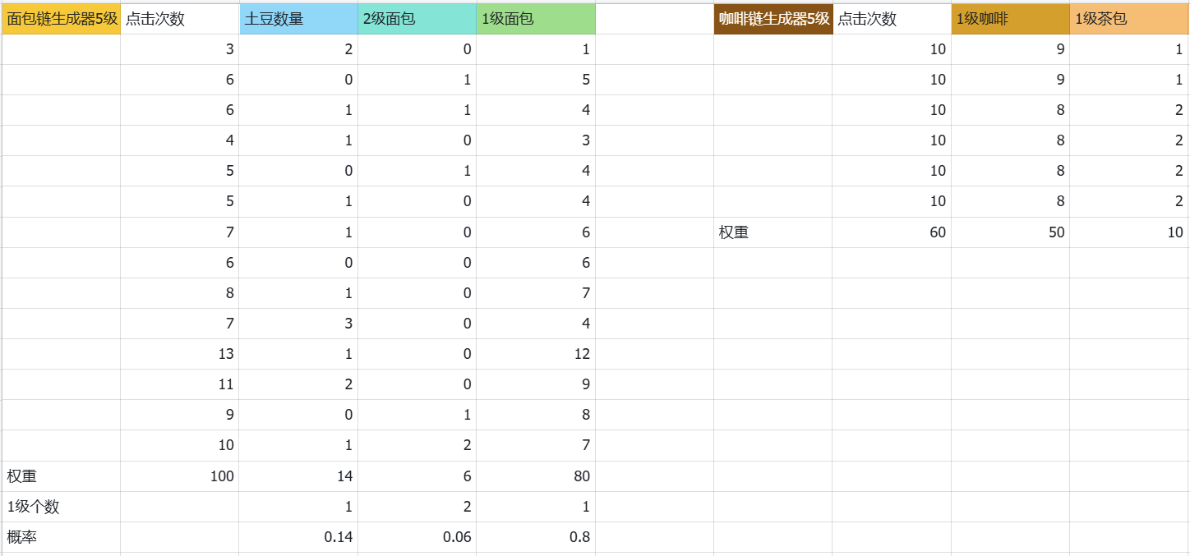Select the probability cell 0.06

pos(417,538)
